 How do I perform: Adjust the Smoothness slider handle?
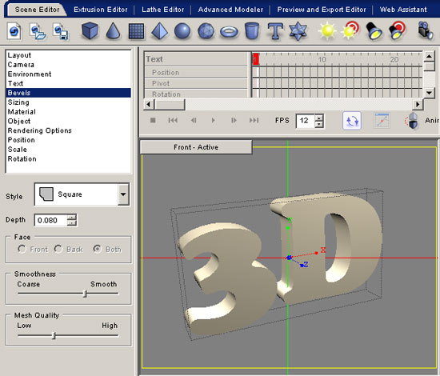[85, 294]
